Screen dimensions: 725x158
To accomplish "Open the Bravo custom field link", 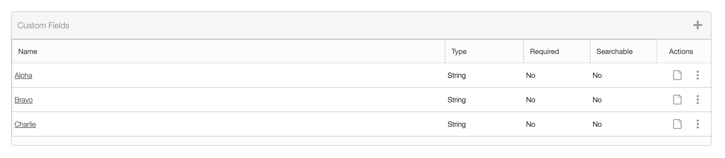I will click(x=24, y=100).
